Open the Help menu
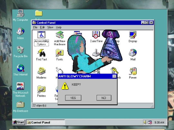 tap(59, 27)
